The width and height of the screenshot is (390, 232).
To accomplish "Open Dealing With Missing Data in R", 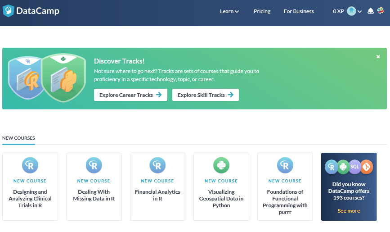I will click(x=94, y=195).
